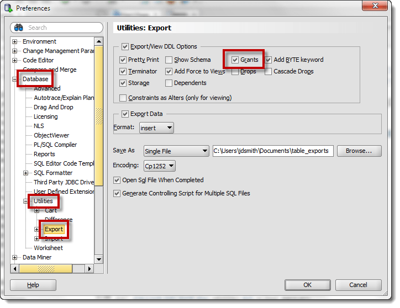Confirm with the OK button
Viewport: 400px width, 308px height.
coord(307,285)
